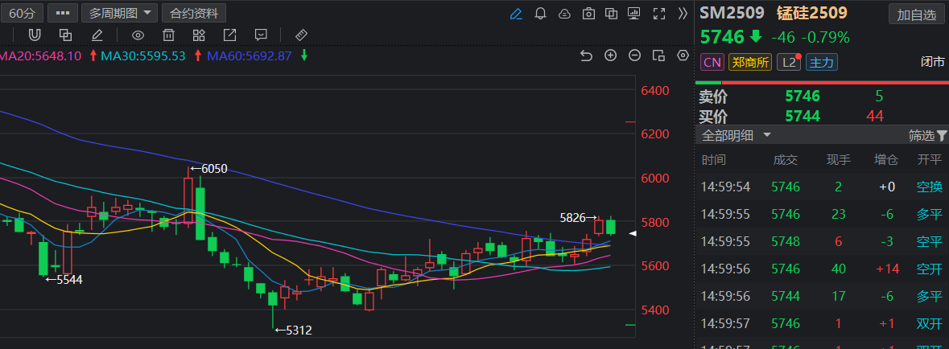Open price alert bell icon
Image resolution: width=949 pixels, height=349 pixels.
click(x=540, y=14)
